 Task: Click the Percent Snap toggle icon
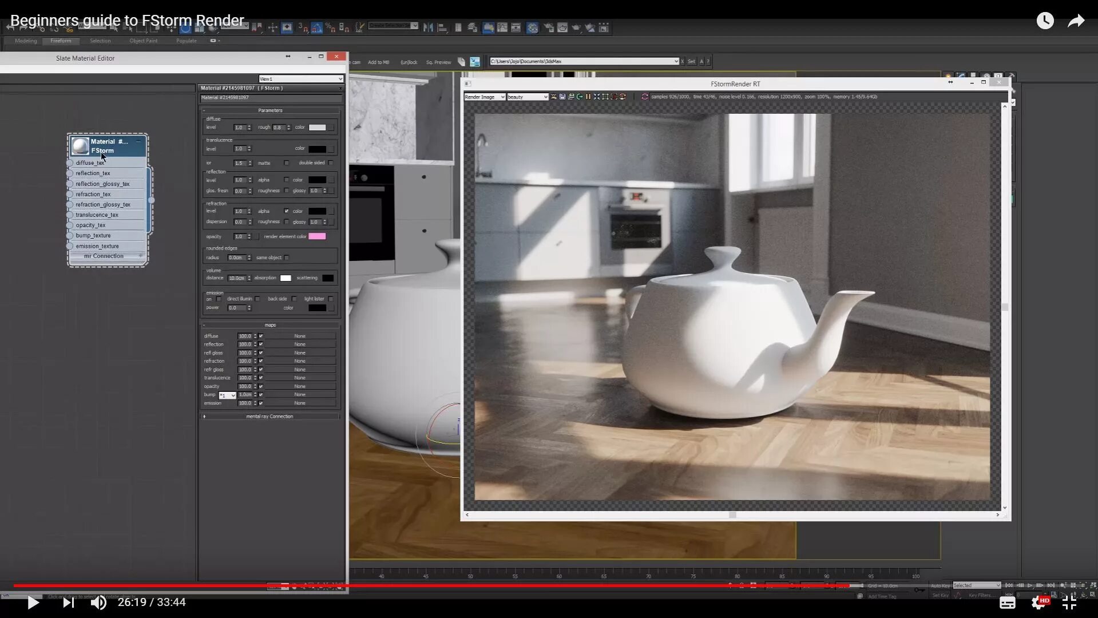pyautogui.click(x=330, y=27)
